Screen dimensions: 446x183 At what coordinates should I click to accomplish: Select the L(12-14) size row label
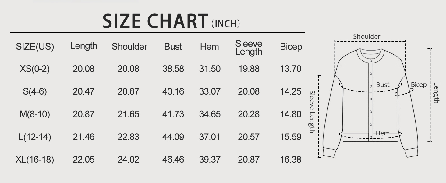pyautogui.click(x=35, y=137)
